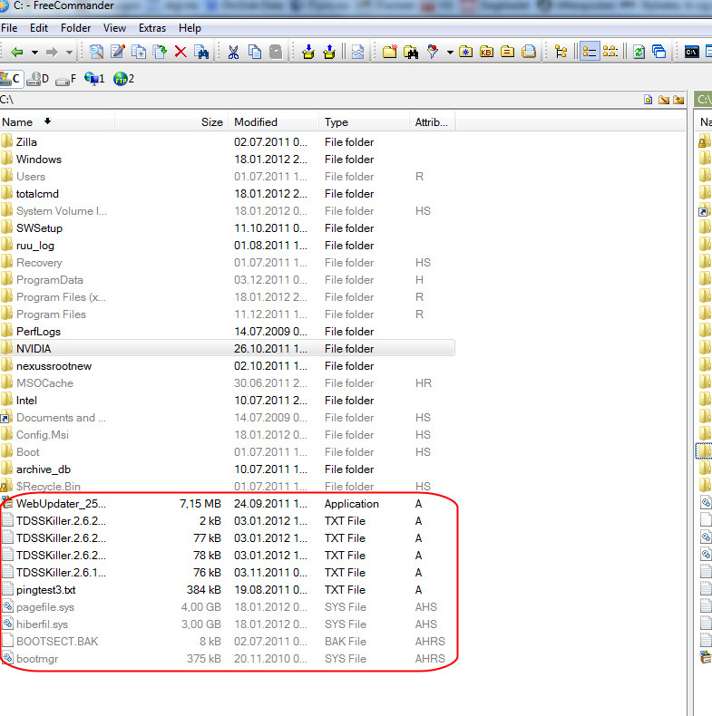Open FTP connection button 2
Viewport: 712px width, 716px height.
(x=124, y=79)
